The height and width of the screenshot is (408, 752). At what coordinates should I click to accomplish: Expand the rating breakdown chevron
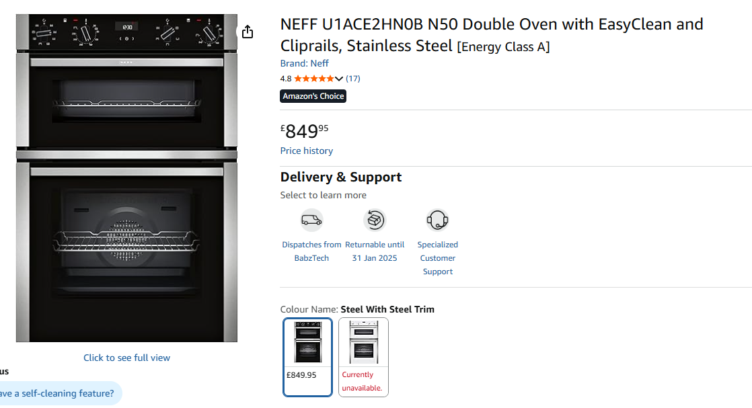[x=339, y=79]
